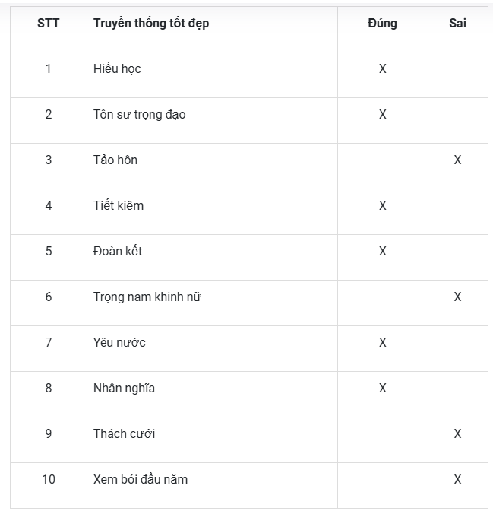The image size is (493, 514).
Task: Click the Đúng X for Tôn sư trọng đạo
Action: click(x=383, y=114)
